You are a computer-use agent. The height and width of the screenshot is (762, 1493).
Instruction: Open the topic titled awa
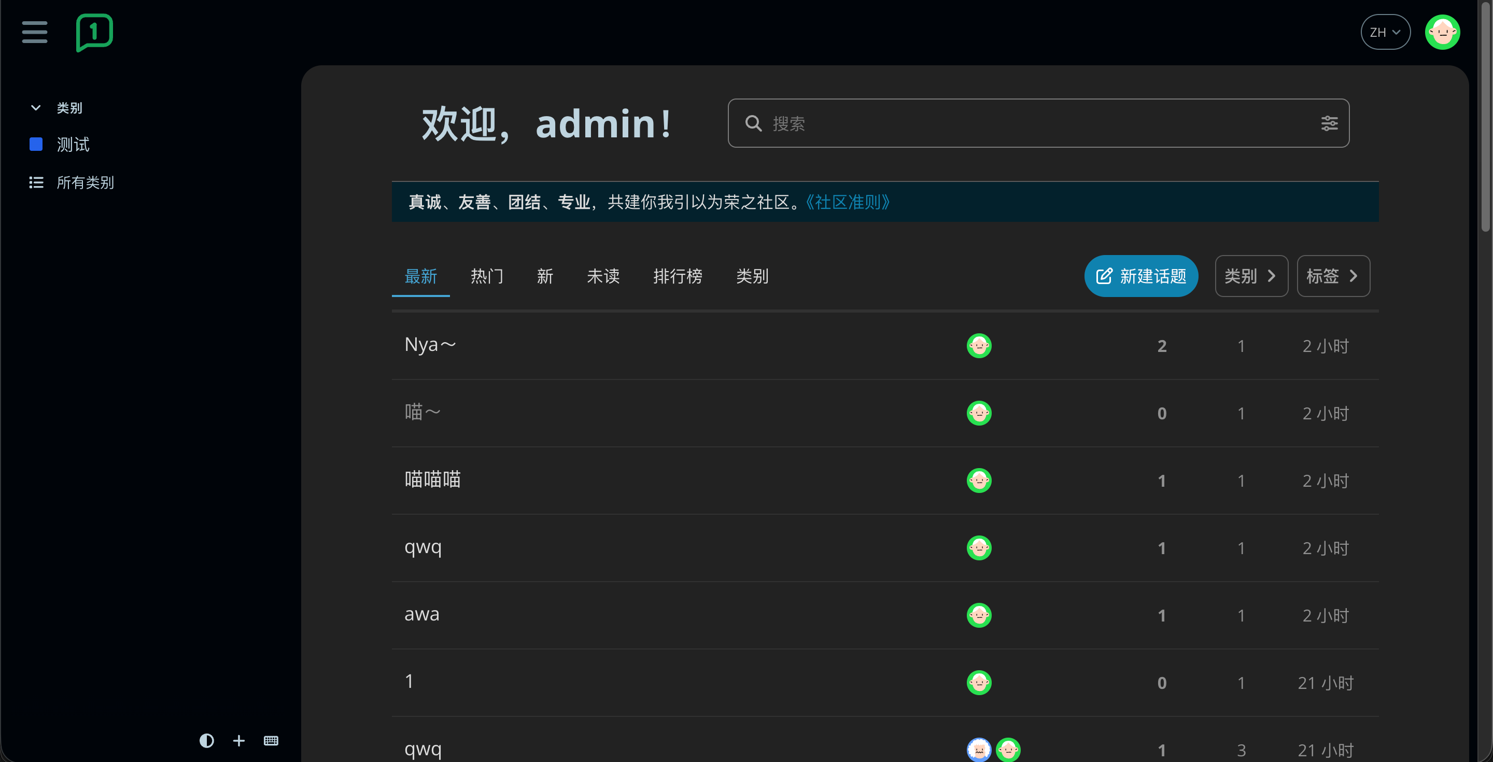[x=422, y=614]
